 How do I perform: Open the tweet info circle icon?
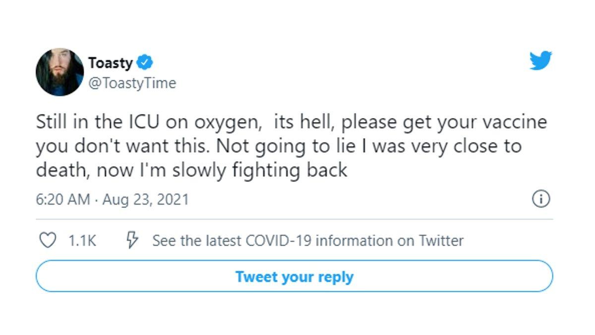(541, 199)
